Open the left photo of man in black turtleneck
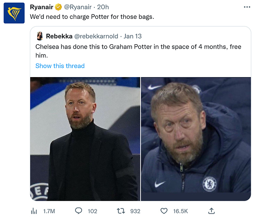 tap(85, 139)
